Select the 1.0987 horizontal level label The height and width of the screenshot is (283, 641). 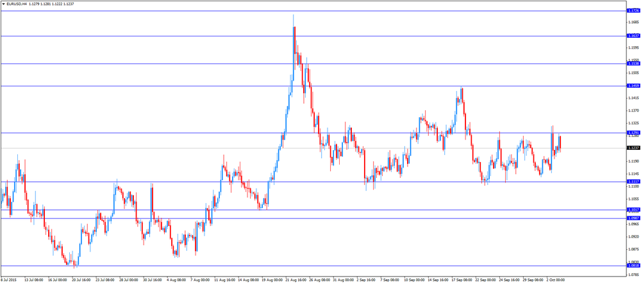(x=633, y=218)
